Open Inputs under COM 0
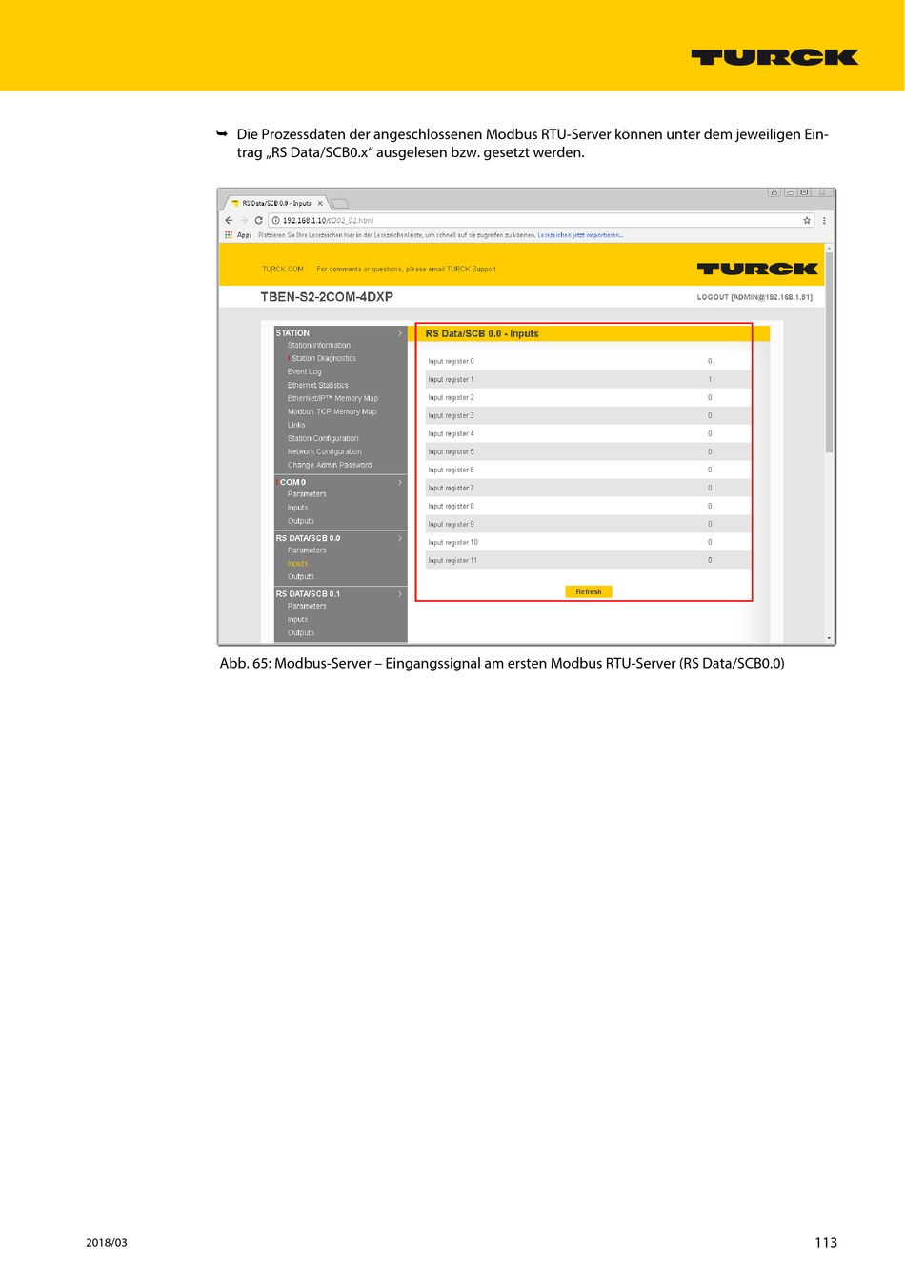This screenshot has height=1279, width=905. point(298,508)
